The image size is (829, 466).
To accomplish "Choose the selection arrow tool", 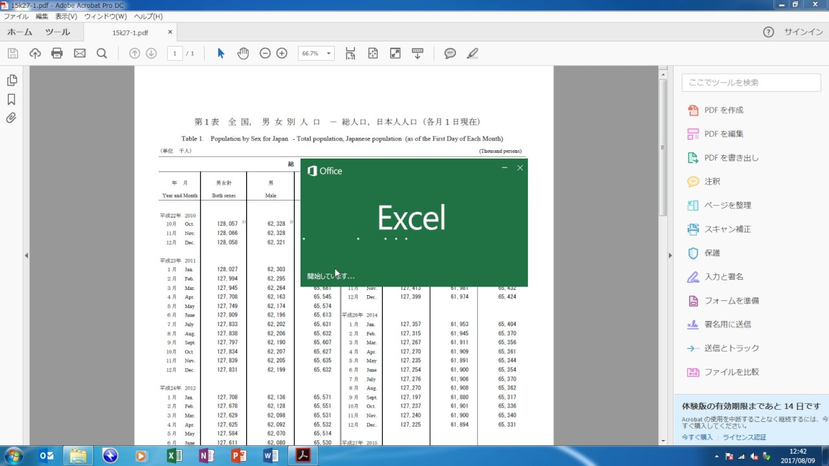I will pos(221,53).
